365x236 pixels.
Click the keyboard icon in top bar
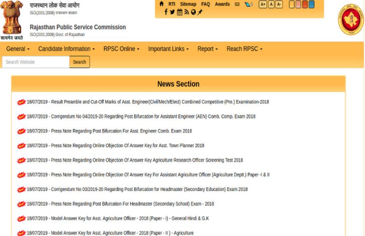237,4
